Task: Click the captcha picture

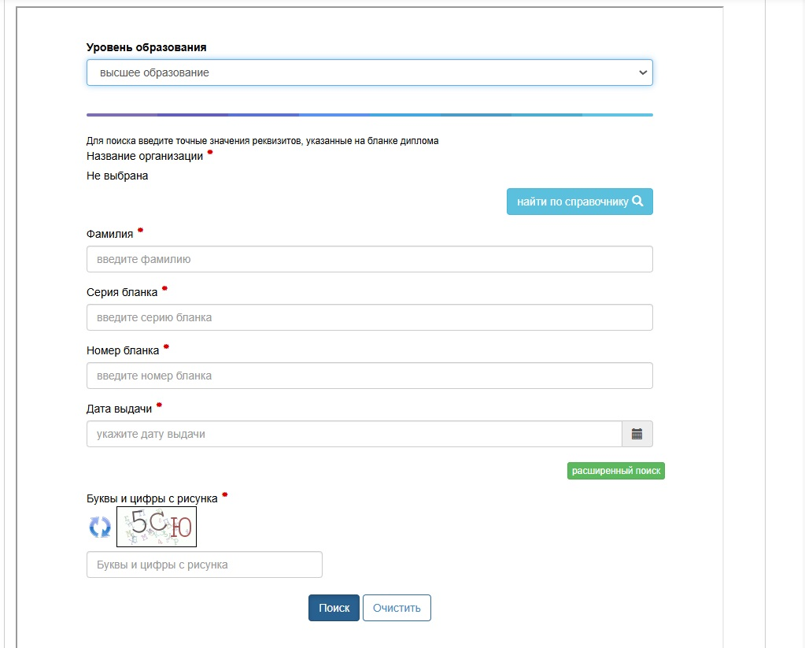Action: [x=157, y=527]
